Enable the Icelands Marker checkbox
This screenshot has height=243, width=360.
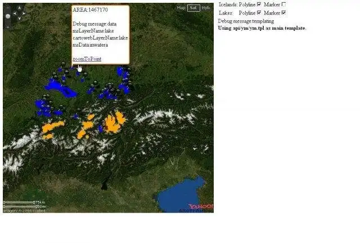pyautogui.click(x=283, y=4)
